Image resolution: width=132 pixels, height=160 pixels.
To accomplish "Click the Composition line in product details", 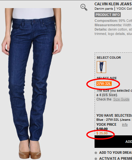I will tap(113, 21).
